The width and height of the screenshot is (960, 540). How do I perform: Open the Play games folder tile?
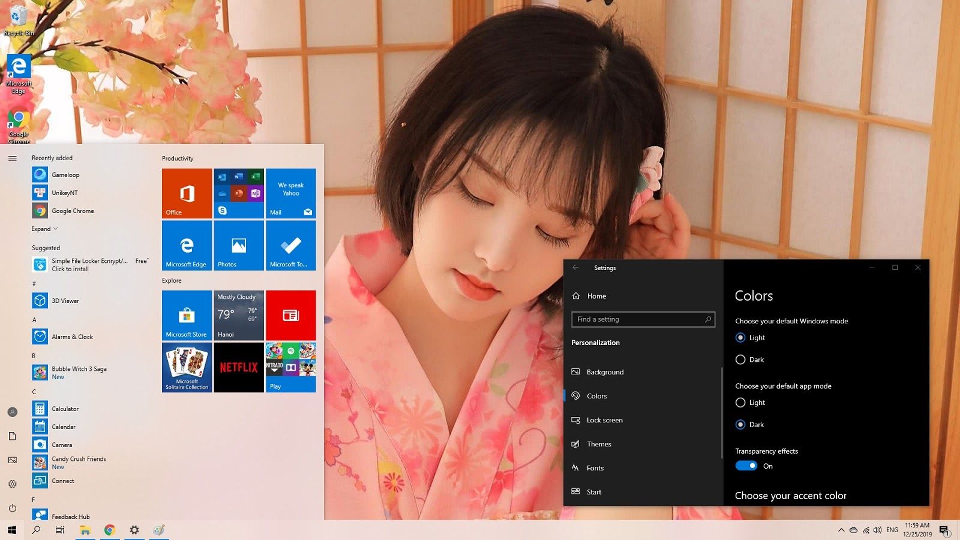tap(291, 367)
